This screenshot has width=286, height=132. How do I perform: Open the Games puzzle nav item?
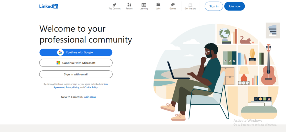coord(173,6)
